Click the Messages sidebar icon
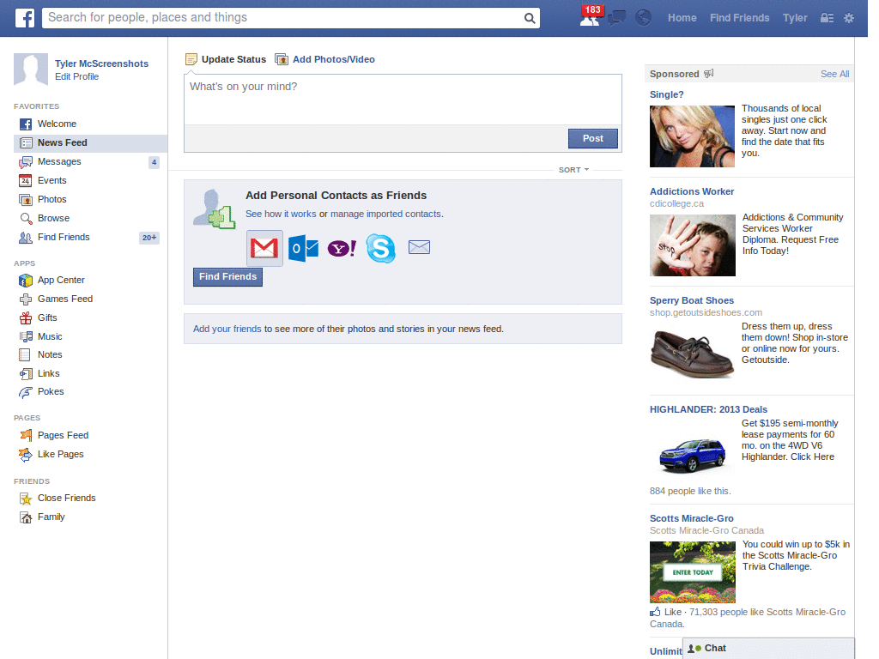Viewport: 879px width, 659px height. (25, 162)
